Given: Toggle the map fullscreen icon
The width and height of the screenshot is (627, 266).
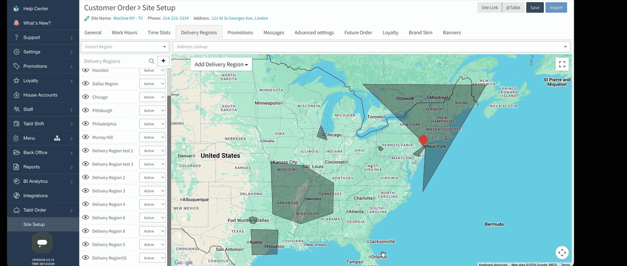Looking at the screenshot, I should [562, 64].
